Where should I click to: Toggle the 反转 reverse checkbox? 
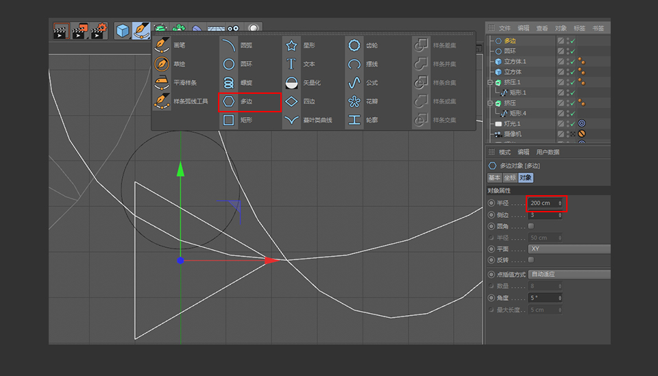pyautogui.click(x=531, y=260)
